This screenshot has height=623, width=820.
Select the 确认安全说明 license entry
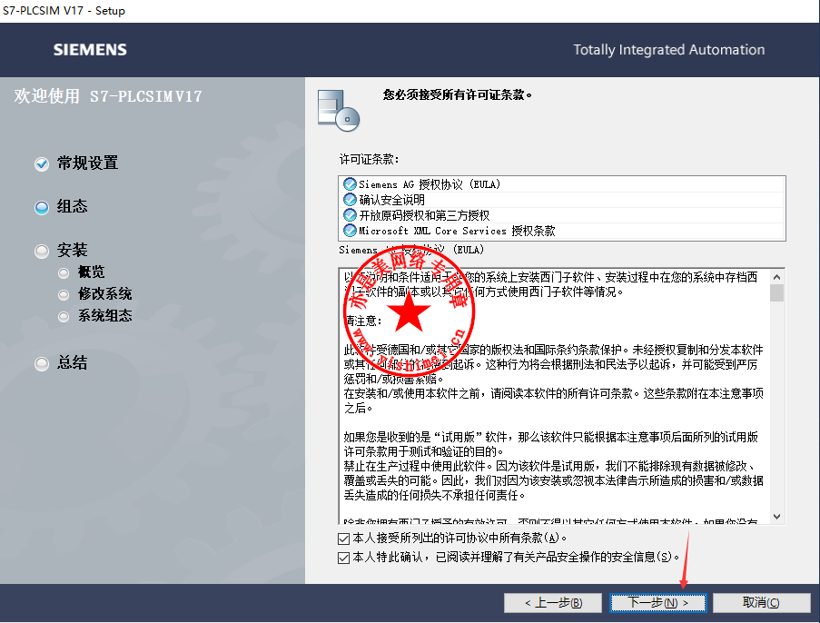click(x=562, y=200)
